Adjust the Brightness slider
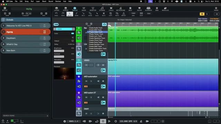 pyautogui.click(x=59, y=51)
